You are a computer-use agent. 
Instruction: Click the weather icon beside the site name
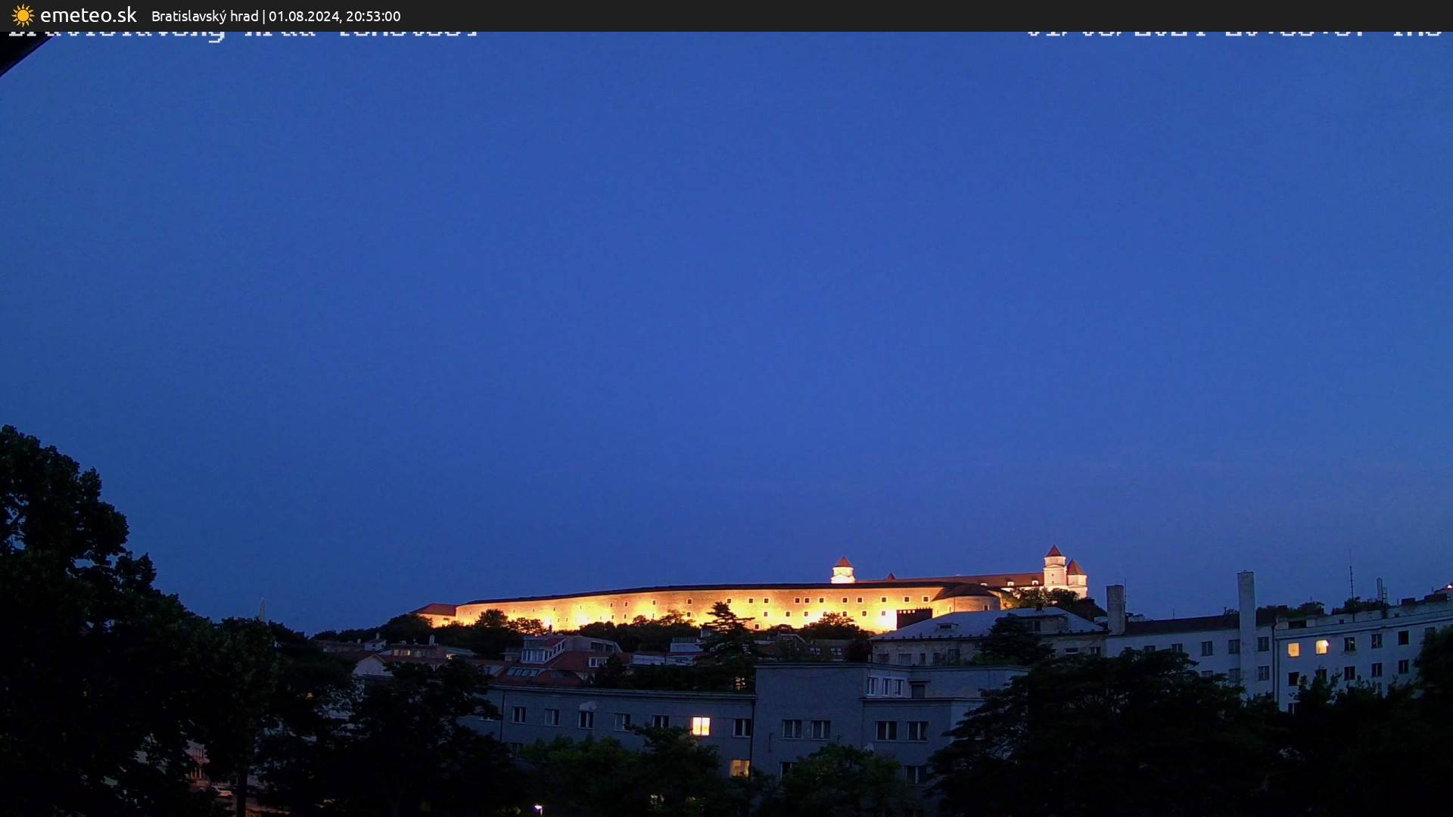tap(21, 15)
